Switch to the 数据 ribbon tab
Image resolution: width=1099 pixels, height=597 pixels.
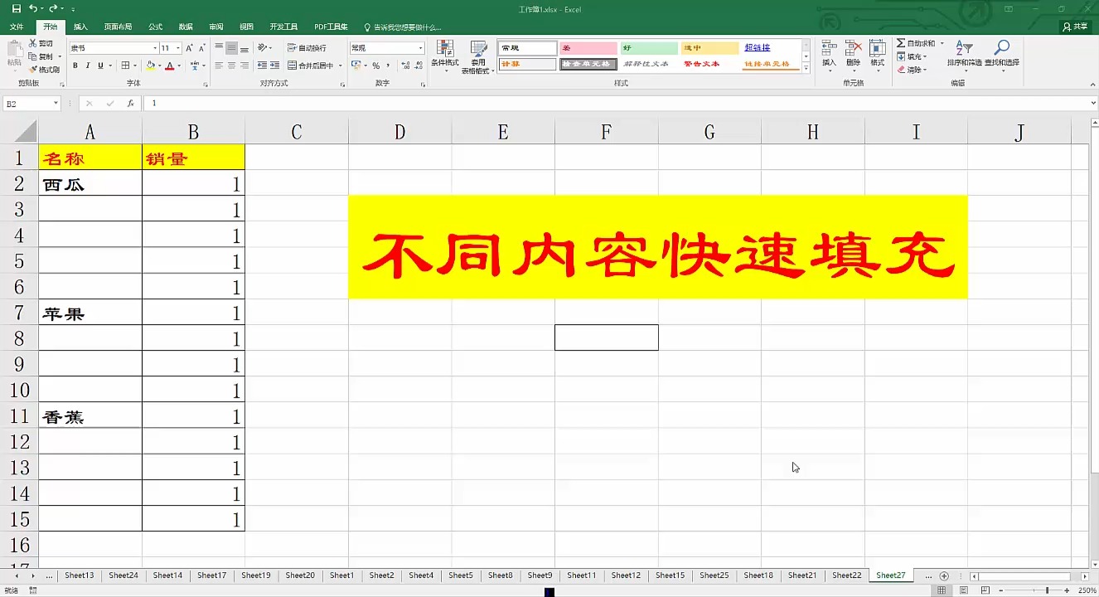186,27
